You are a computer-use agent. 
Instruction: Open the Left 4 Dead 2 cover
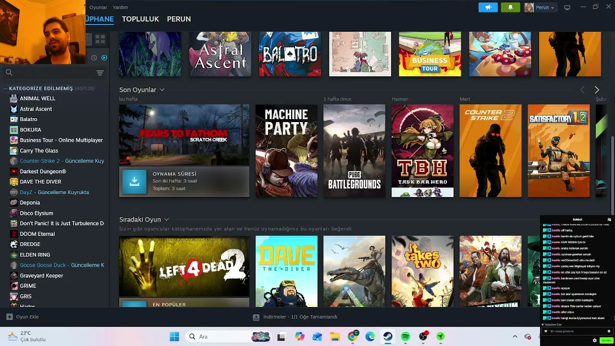click(x=184, y=266)
